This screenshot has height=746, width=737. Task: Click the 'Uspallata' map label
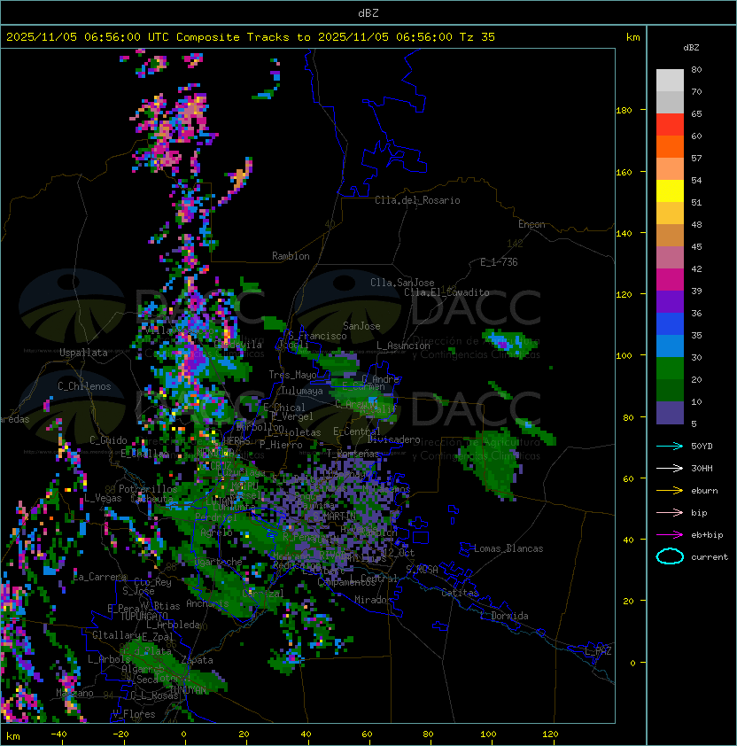(83, 353)
